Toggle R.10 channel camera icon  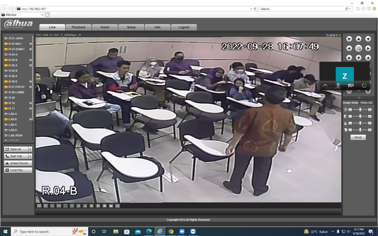[x=6, y=103]
